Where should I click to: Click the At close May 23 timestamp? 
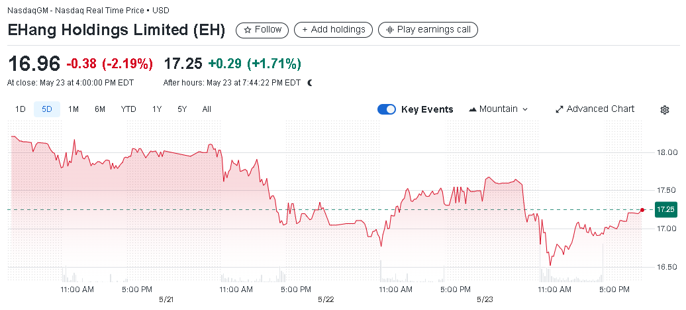coord(70,83)
